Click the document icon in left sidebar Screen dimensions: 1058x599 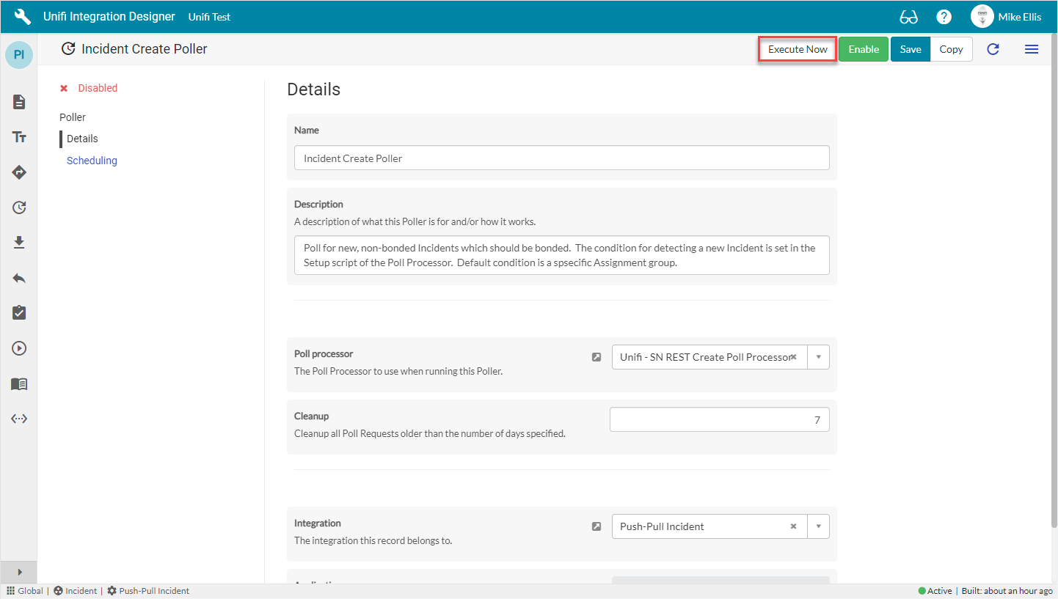19,102
